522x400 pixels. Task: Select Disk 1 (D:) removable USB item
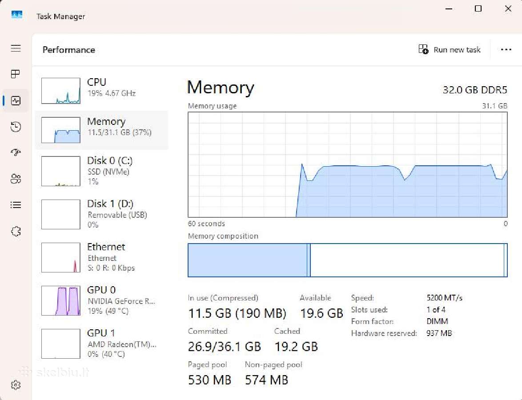coord(101,214)
